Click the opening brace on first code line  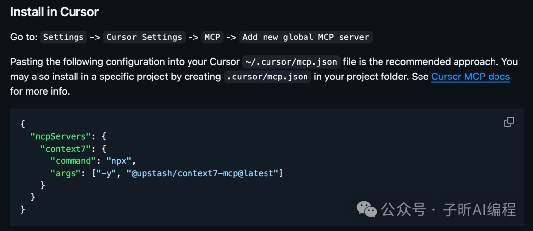[23, 122]
